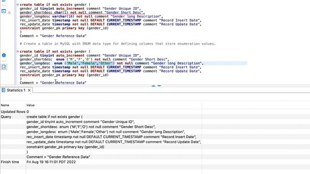Click "Record Insert Date" in the second editor block
The image size is (310, 174).
(x=179, y=67)
